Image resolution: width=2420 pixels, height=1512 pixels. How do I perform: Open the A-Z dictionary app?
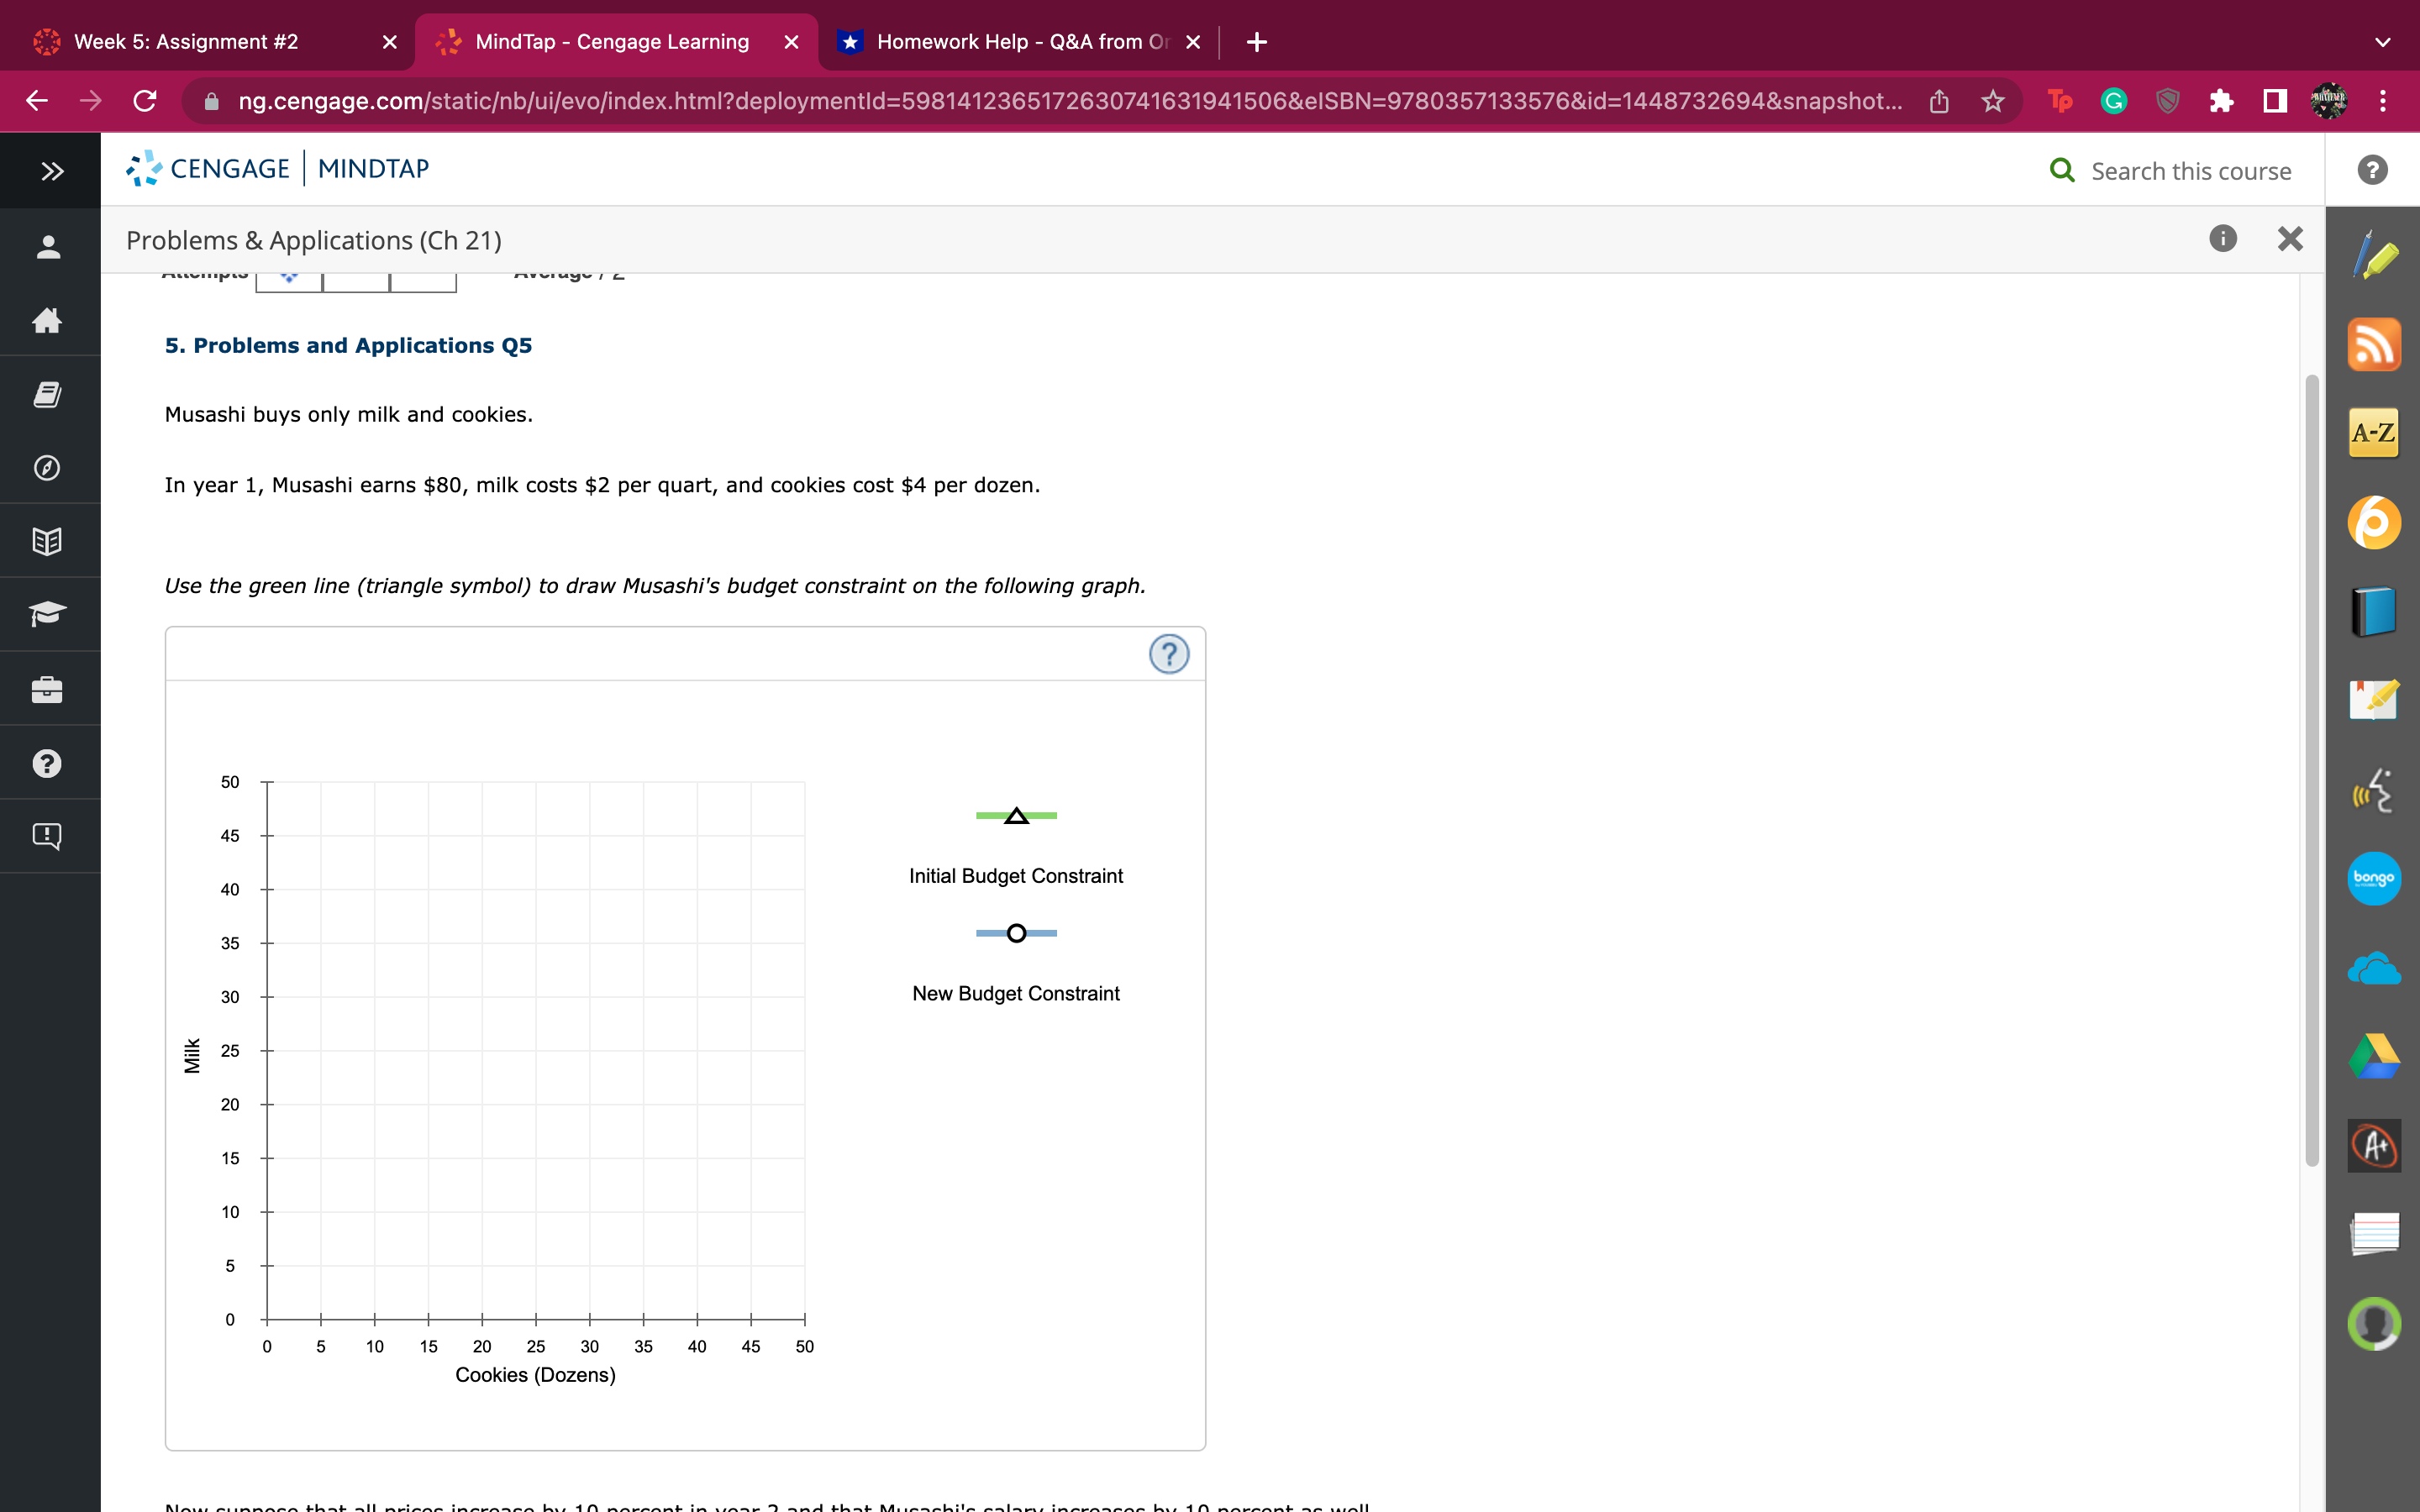coord(2375,433)
